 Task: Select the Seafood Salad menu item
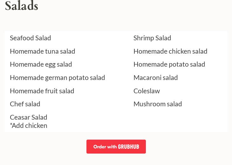pos(30,38)
